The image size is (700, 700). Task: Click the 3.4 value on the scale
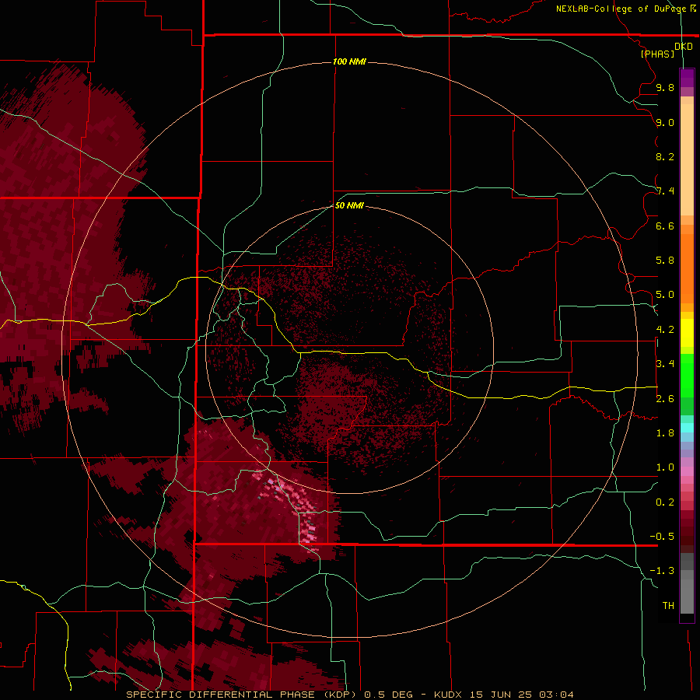[x=665, y=364]
